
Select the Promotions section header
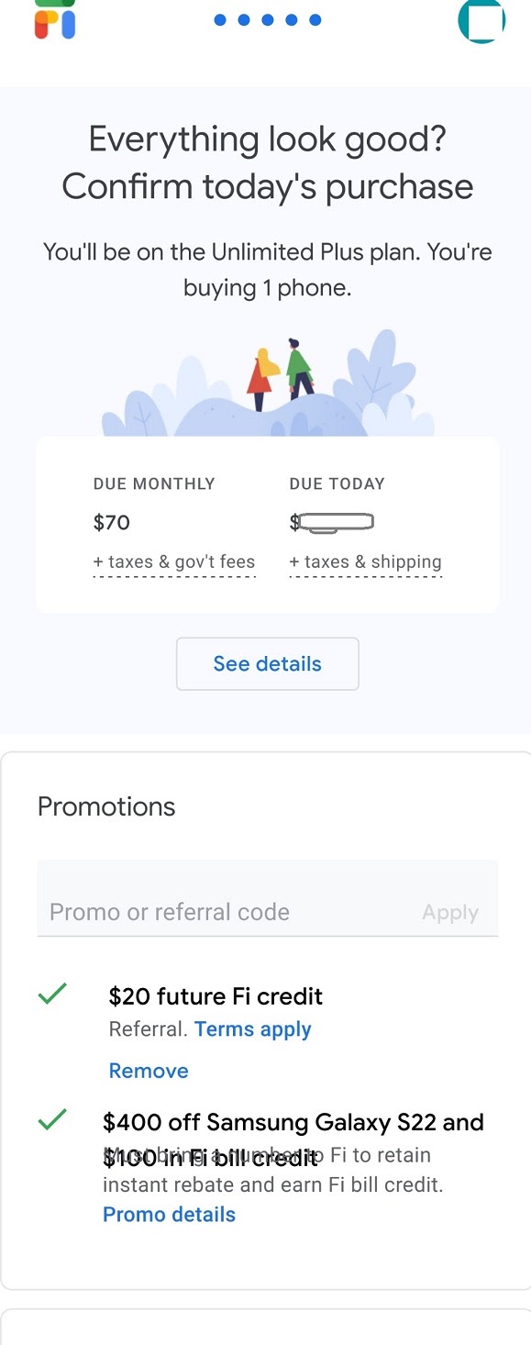(105, 806)
